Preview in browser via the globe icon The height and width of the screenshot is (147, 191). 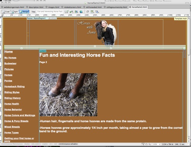[x=81, y=12]
